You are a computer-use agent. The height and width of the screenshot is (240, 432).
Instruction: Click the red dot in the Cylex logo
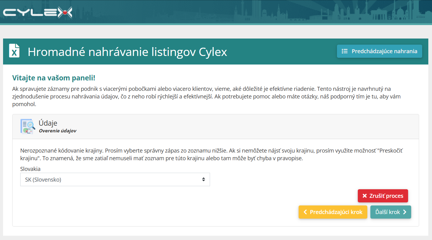(65, 13)
